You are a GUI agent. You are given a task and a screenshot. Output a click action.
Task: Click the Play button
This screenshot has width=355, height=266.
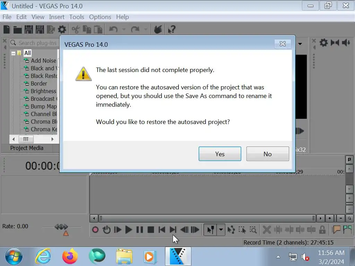[128, 230]
